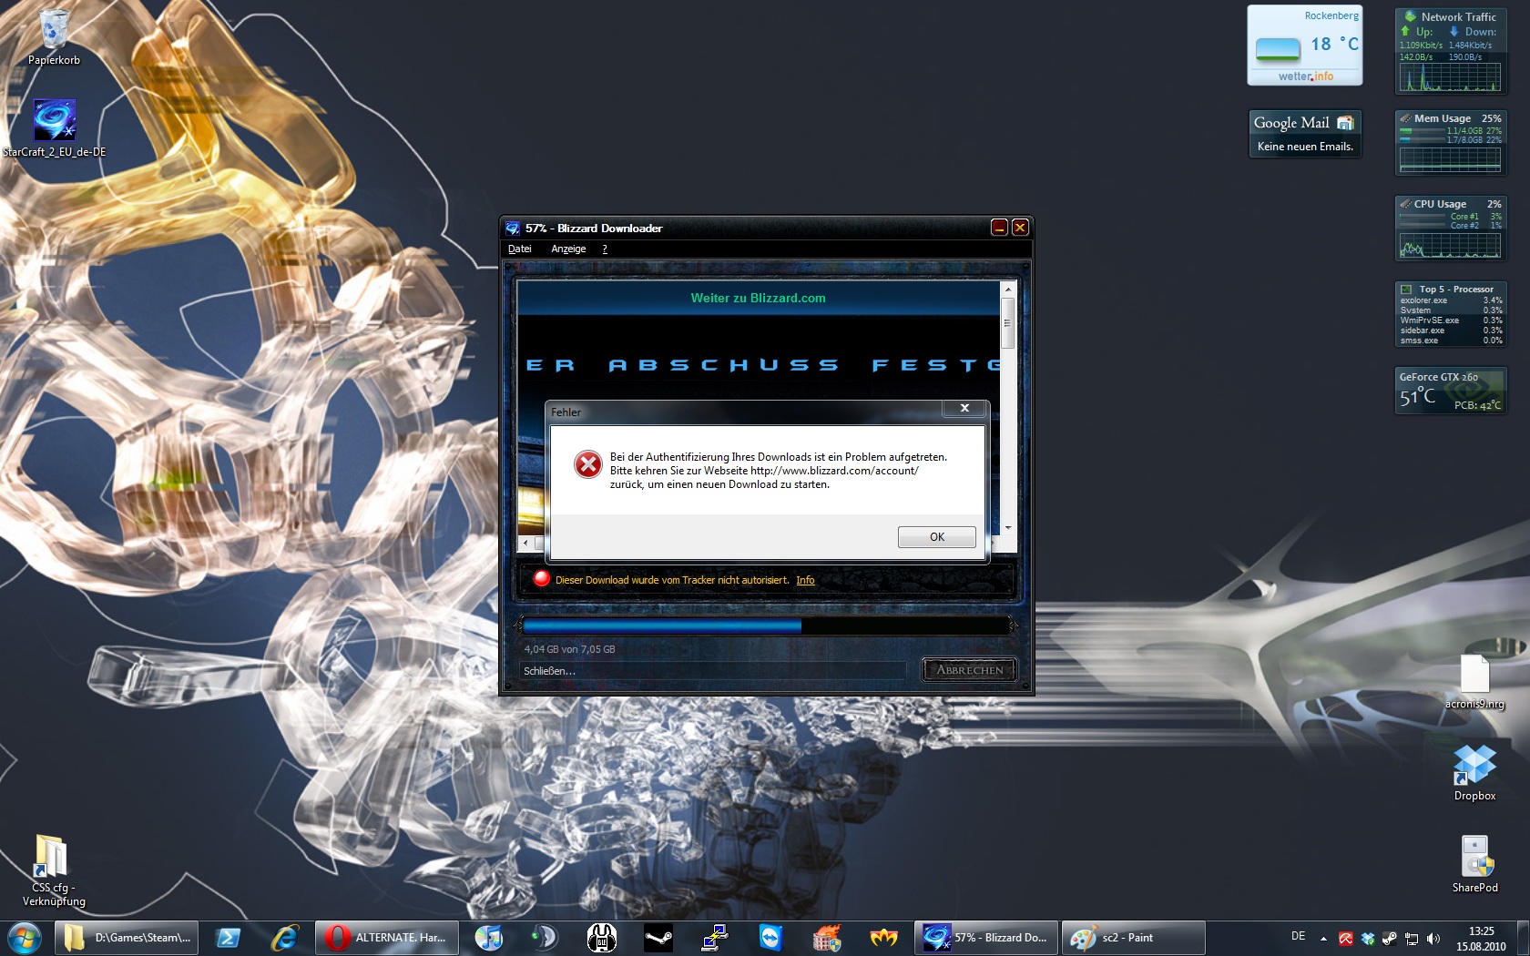Screen dimensions: 1530x956
Task: Open the StarCraft_2_EU_de-DE desktop icon
Action: click(x=55, y=122)
